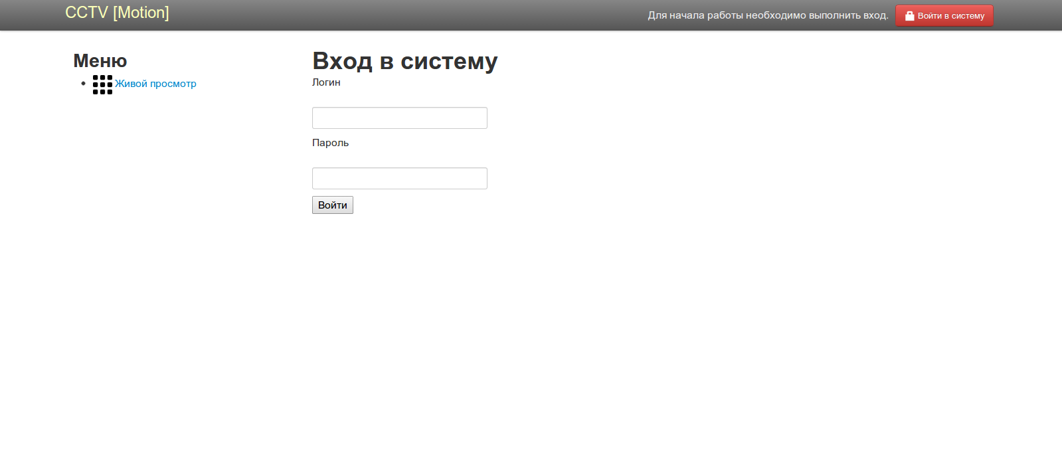Viewport: 1062px width, 471px height.
Task: Click the 'Пароль' field label
Action: click(x=330, y=143)
